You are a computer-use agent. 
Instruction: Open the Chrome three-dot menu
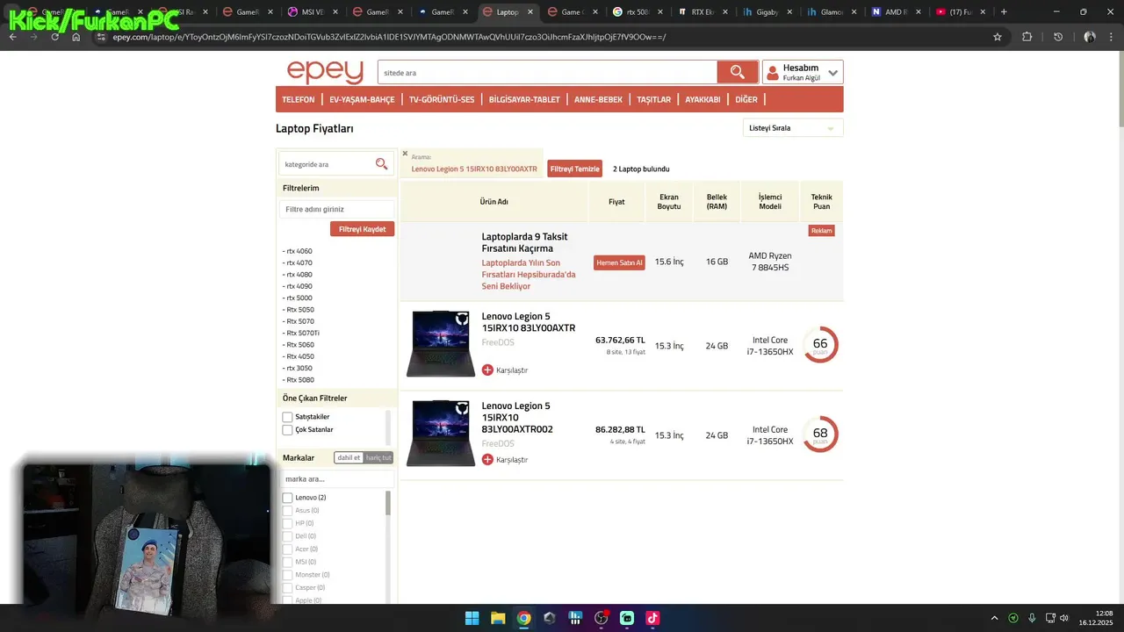[x=1111, y=37]
